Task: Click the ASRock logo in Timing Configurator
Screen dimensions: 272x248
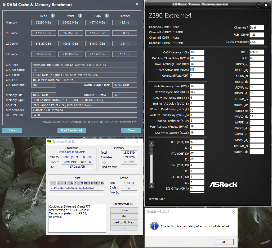Action: coord(223,185)
